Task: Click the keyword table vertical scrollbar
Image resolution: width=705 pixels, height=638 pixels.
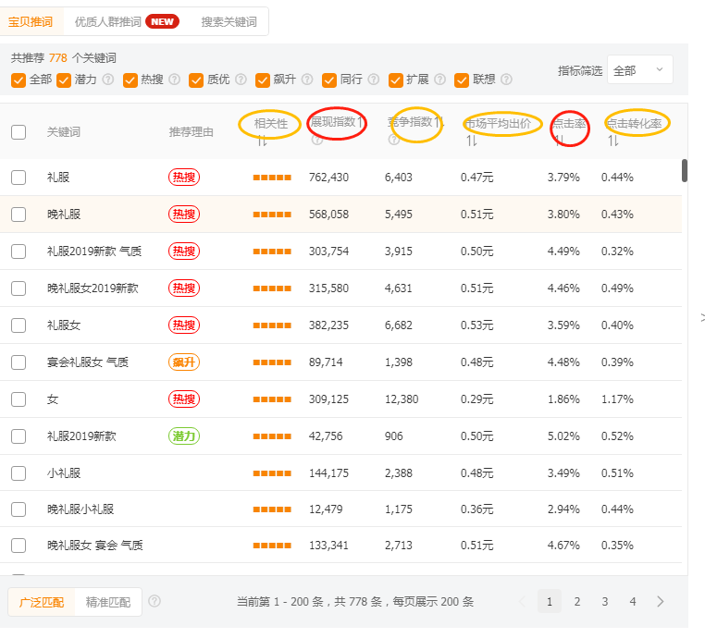Action: 685,171
